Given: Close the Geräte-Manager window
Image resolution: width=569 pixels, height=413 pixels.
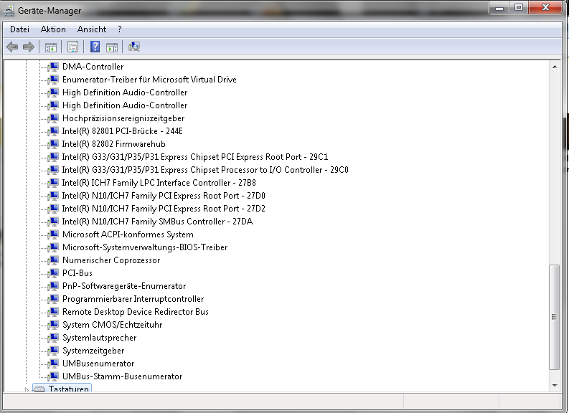Looking at the screenshot, I should pos(545,8).
